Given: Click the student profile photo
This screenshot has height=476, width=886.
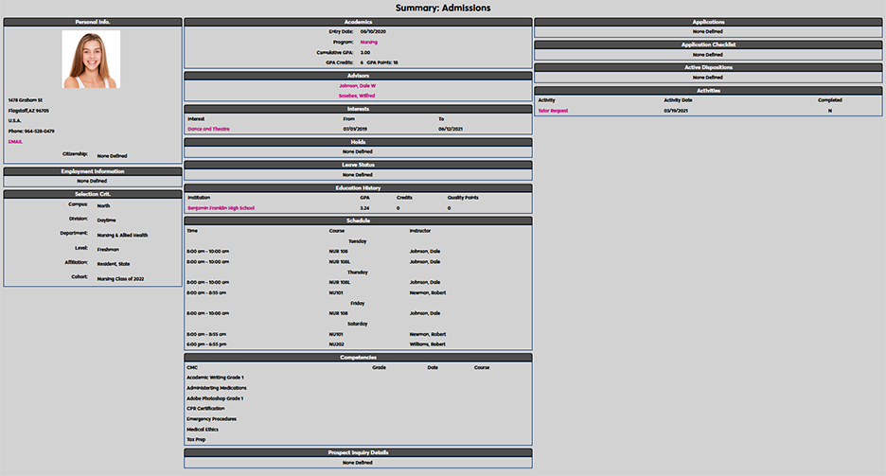Looking at the screenshot, I should tap(91, 60).
